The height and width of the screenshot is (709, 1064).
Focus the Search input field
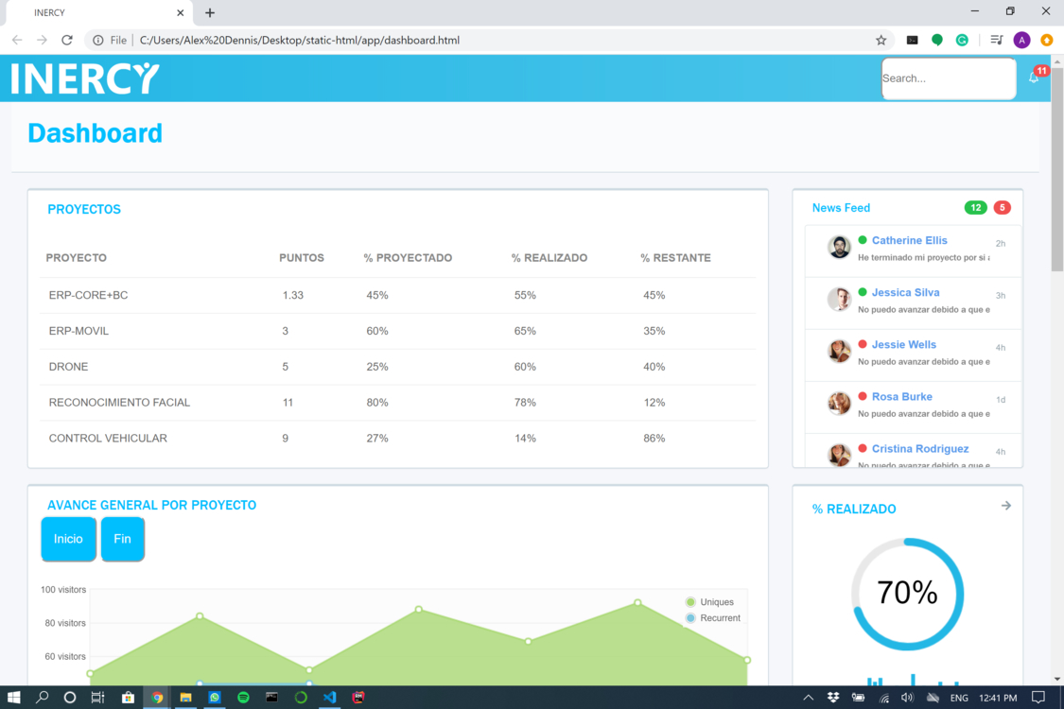pyautogui.click(x=948, y=78)
